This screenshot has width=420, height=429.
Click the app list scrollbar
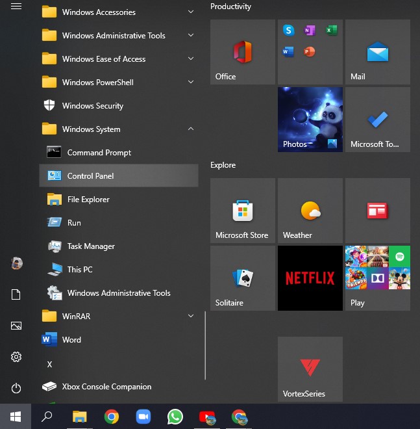tap(205, 346)
